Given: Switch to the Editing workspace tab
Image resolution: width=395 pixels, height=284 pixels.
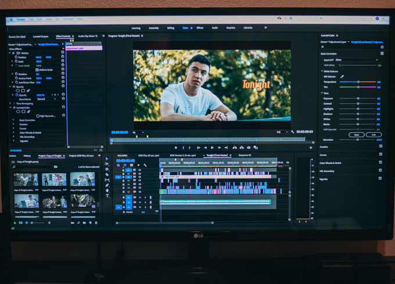Looking at the screenshot, I should point(171,28).
